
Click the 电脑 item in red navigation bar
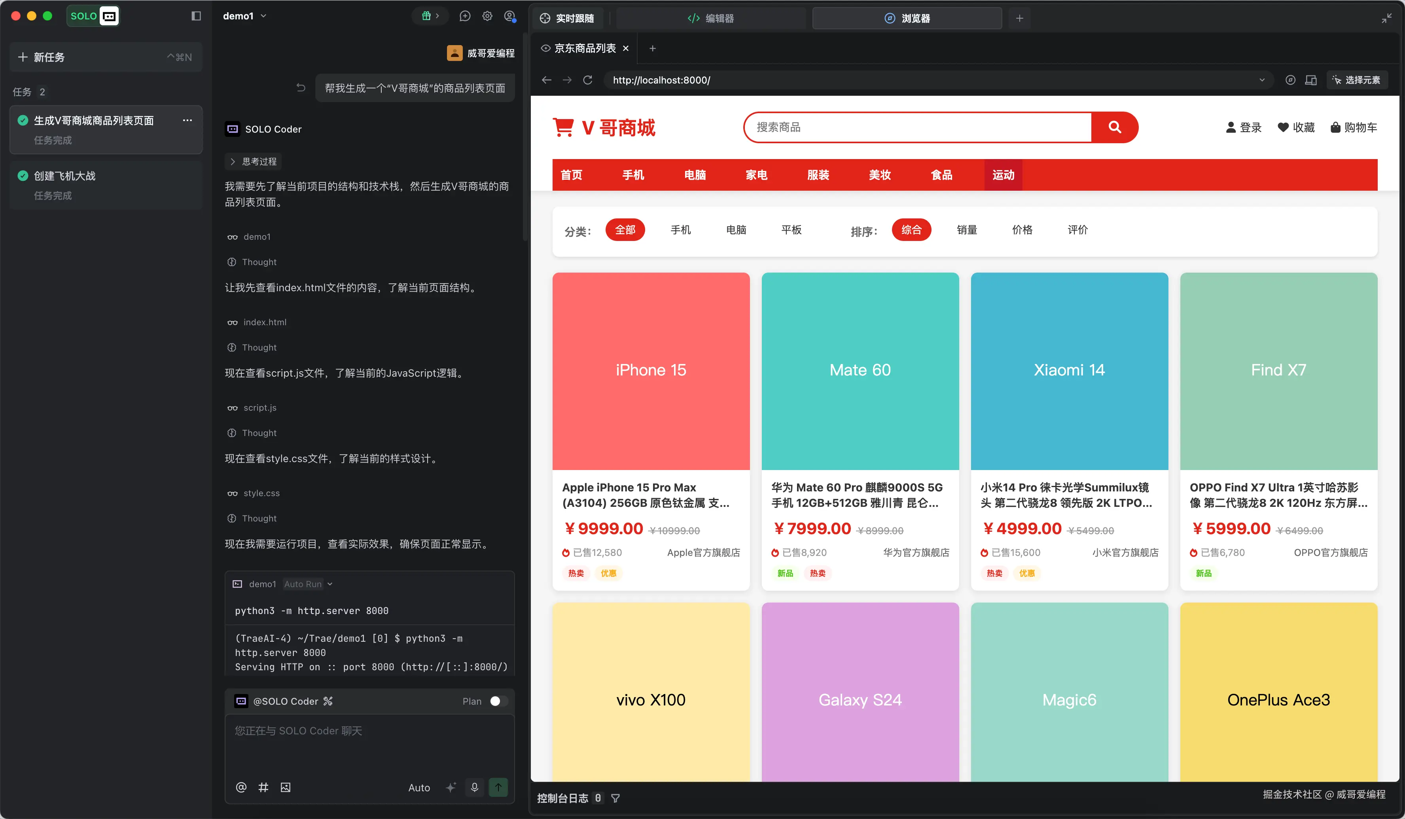pos(695,175)
